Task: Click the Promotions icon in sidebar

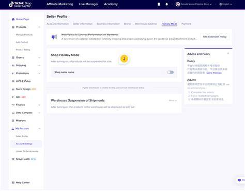Action: (13, 74)
